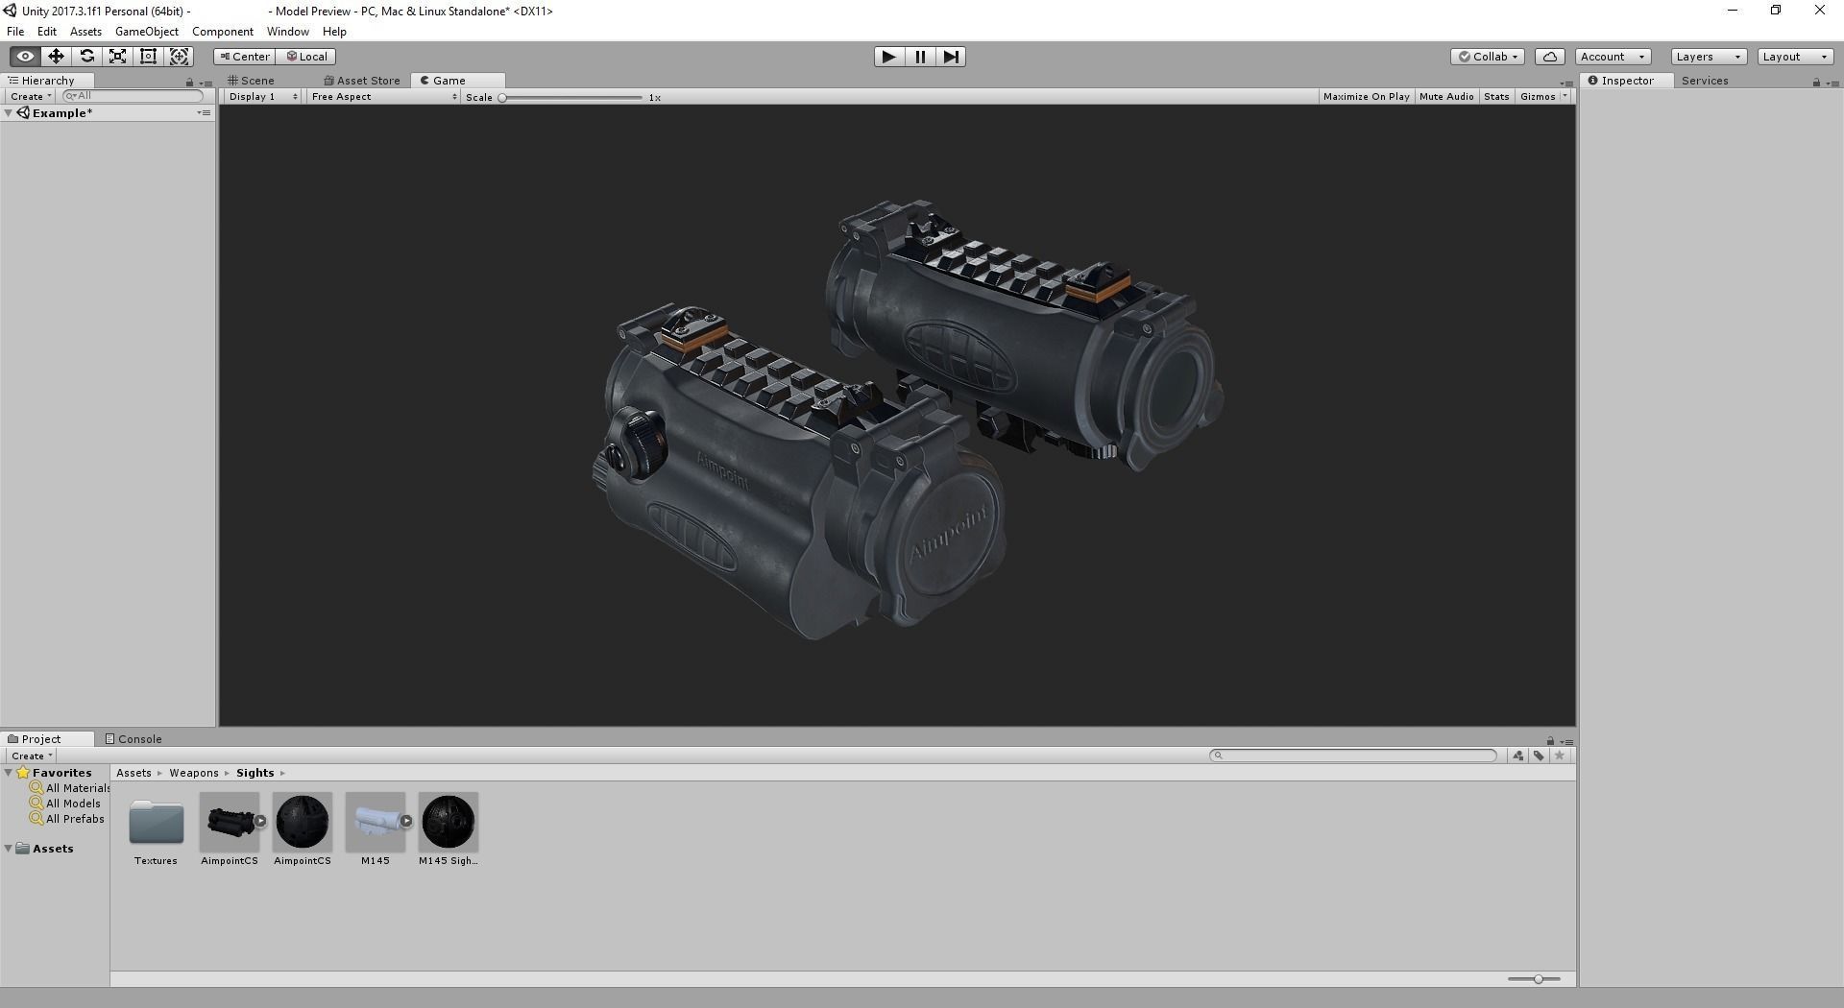Open the Account dropdown
Viewport: 1844px width, 1008px height.
pyautogui.click(x=1613, y=57)
